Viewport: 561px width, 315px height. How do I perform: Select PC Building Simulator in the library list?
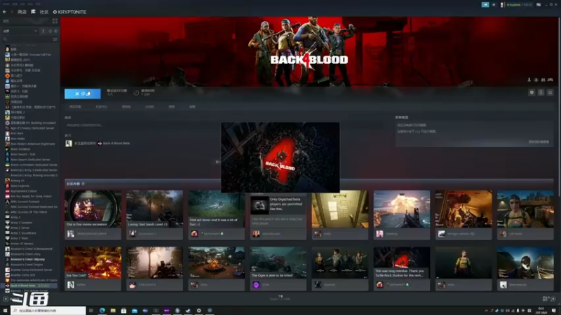click(x=31, y=123)
